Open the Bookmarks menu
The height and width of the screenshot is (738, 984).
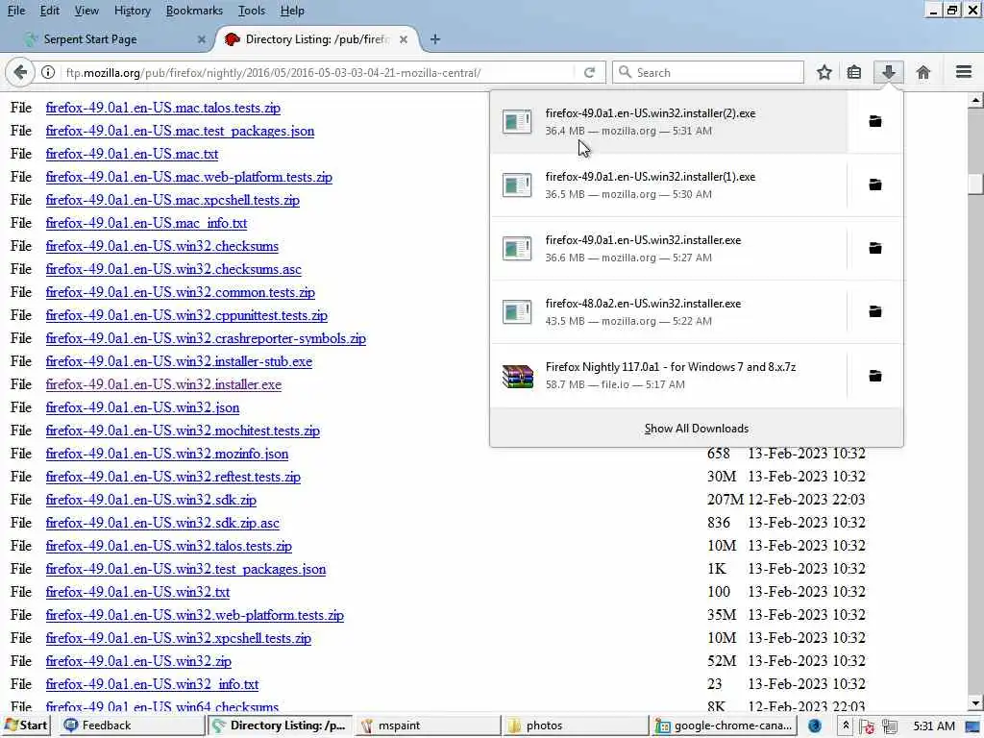click(x=194, y=11)
